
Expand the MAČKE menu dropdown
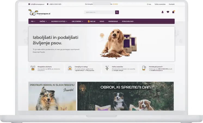43,21
